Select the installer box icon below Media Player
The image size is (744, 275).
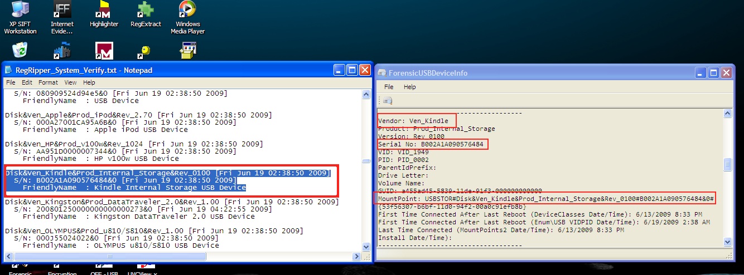pos(187,51)
